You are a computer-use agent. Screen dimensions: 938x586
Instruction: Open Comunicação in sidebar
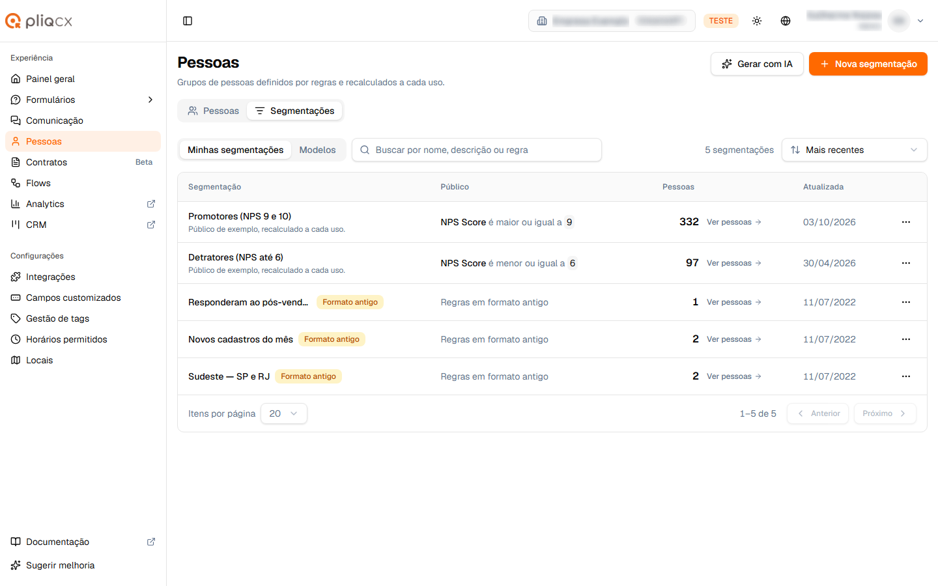[x=83, y=120]
